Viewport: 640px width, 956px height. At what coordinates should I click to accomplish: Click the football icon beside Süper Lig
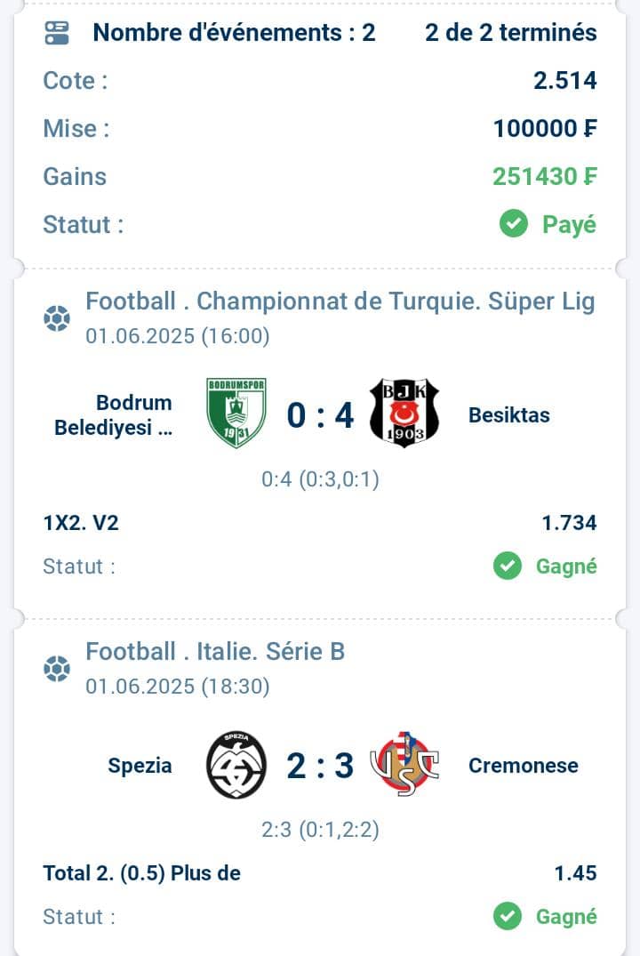pos(57,318)
